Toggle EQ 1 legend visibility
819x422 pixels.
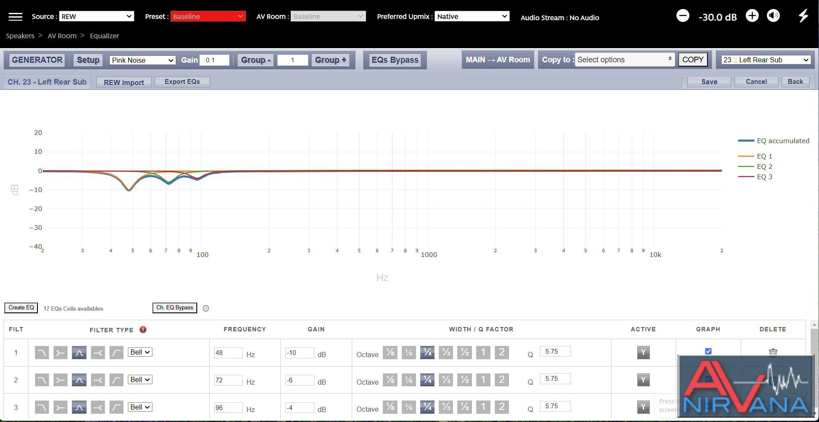point(756,156)
